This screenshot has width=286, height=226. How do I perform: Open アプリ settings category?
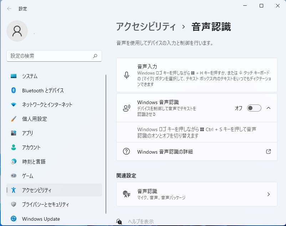coord(54,133)
